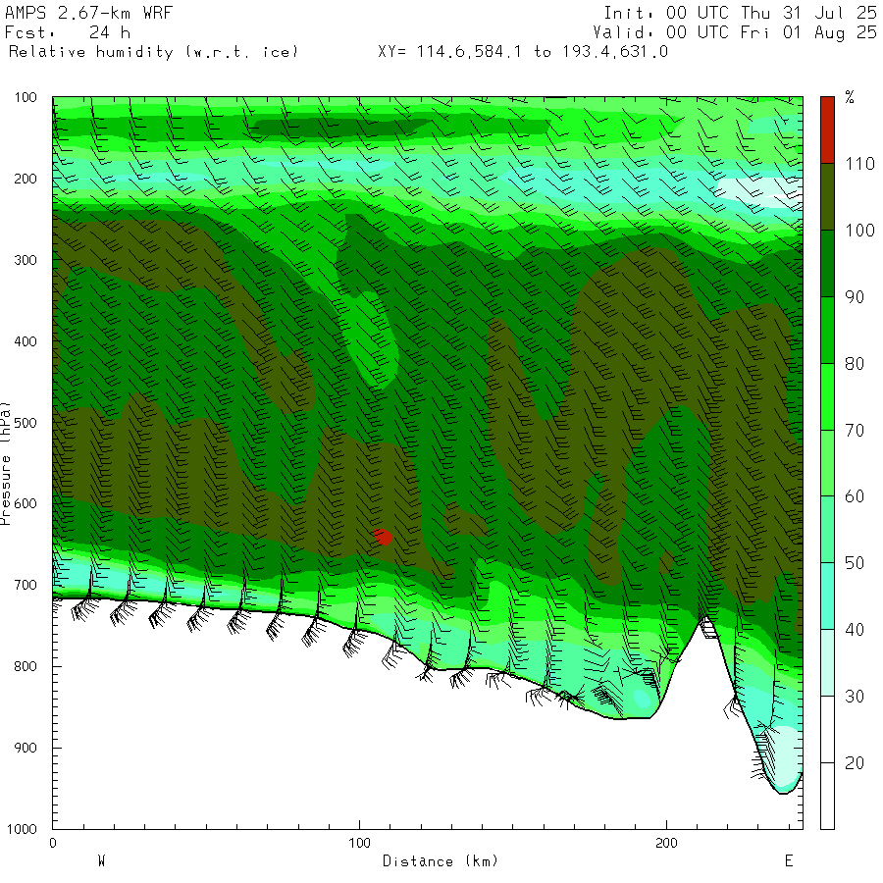Click the red supersaturation patch in plot
Viewport: 883px width, 883px height.
383,537
